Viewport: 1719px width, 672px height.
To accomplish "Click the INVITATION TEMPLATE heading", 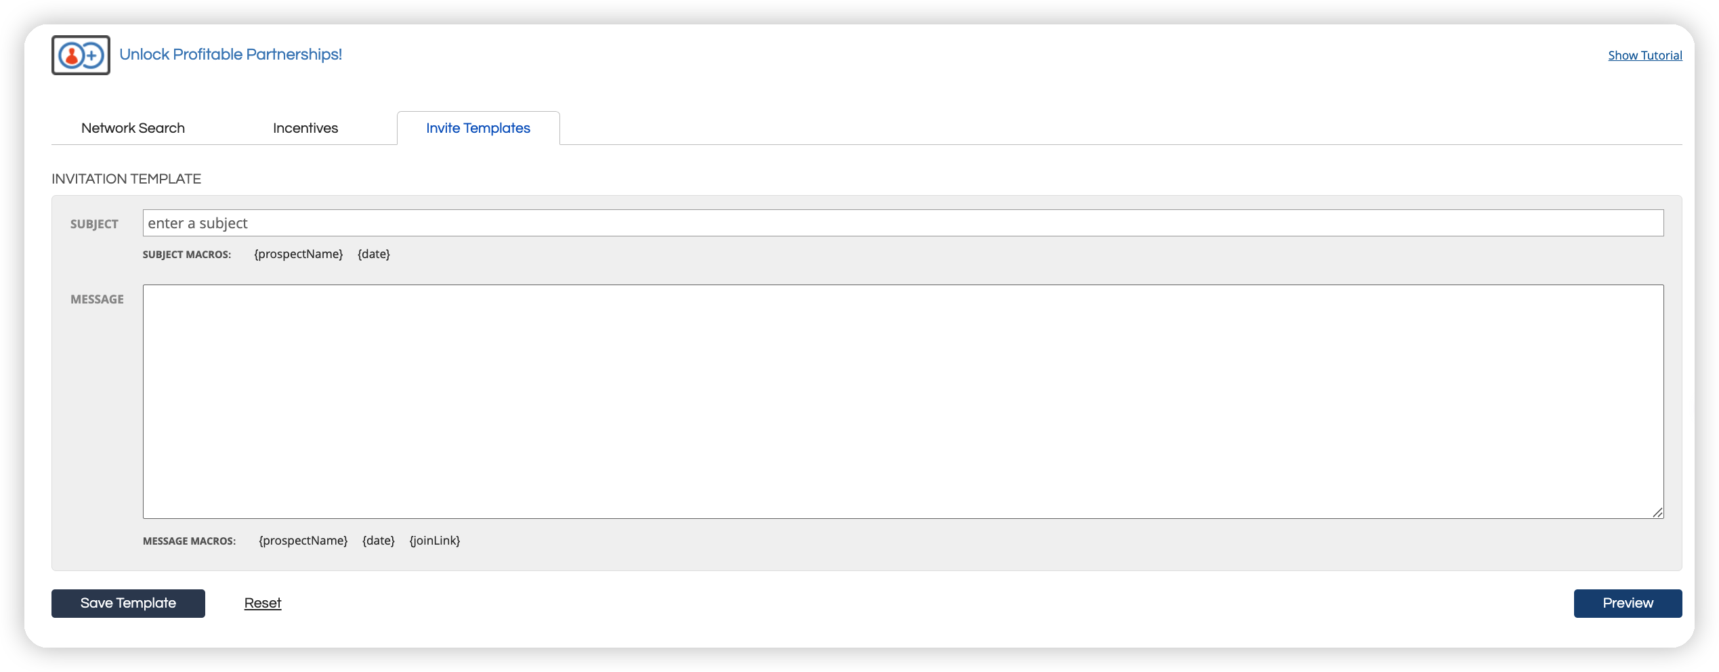I will pos(126,179).
